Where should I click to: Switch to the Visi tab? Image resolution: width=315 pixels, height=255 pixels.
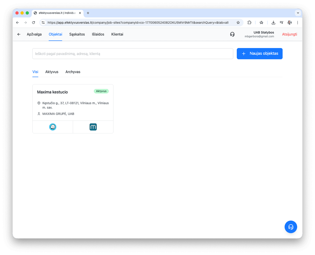point(35,72)
